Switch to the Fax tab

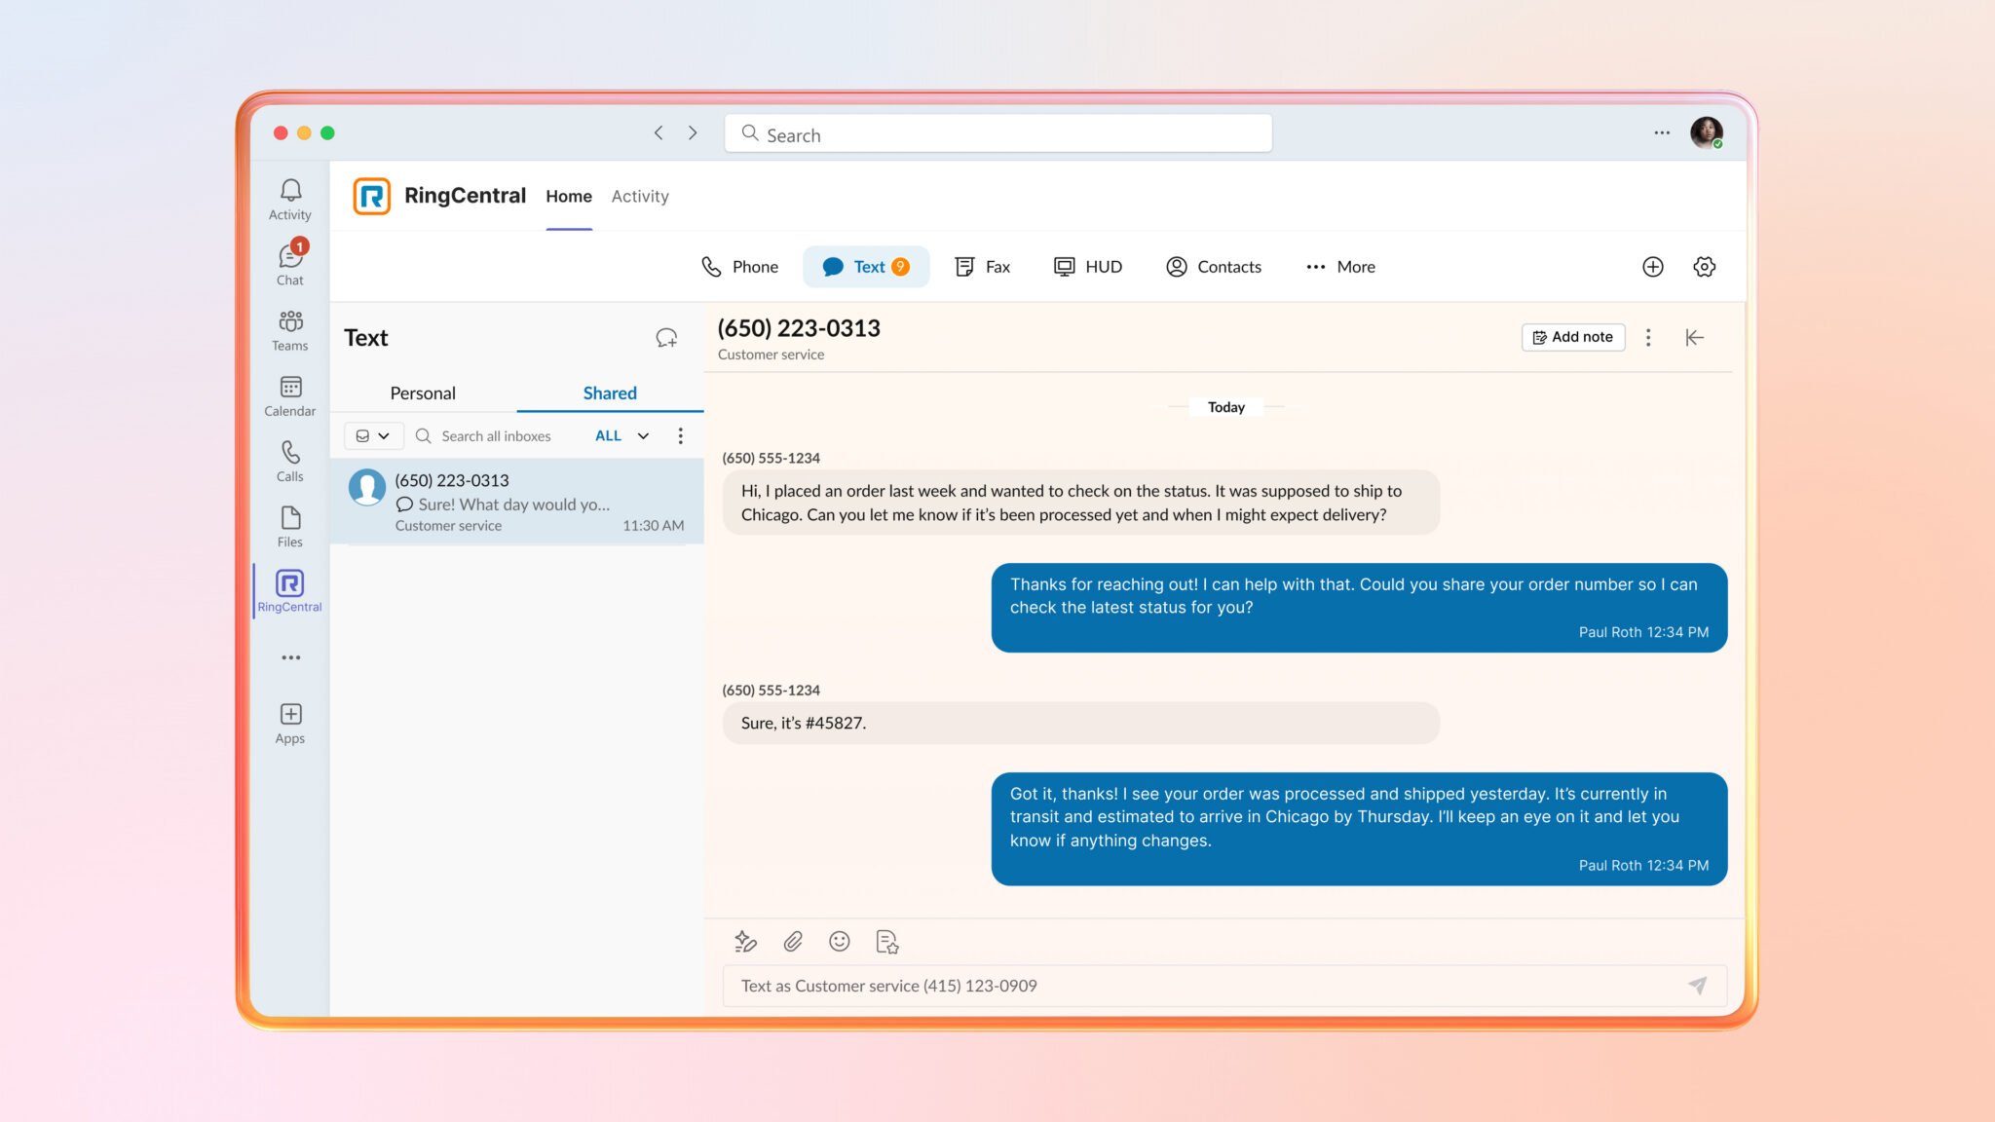[x=983, y=266]
